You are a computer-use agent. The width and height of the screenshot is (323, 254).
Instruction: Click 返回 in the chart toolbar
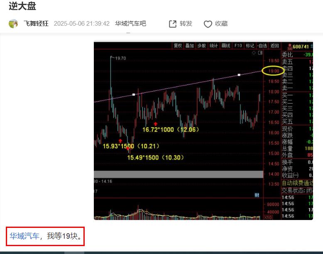point(274,46)
